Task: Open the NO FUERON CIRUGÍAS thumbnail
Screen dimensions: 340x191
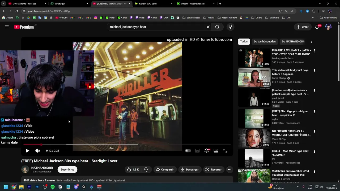Action: tap(254, 138)
